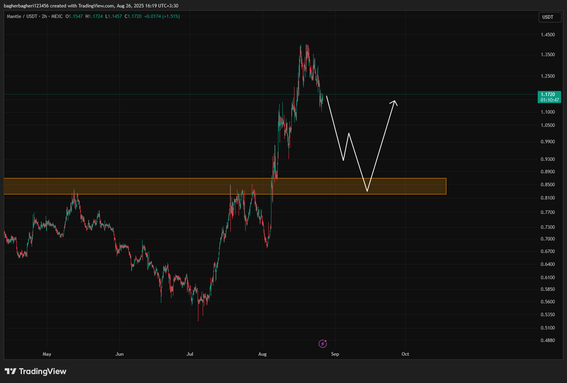Click the Oct label on time axis
This screenshot has width=567, height=383.
(x=405, y=354)
